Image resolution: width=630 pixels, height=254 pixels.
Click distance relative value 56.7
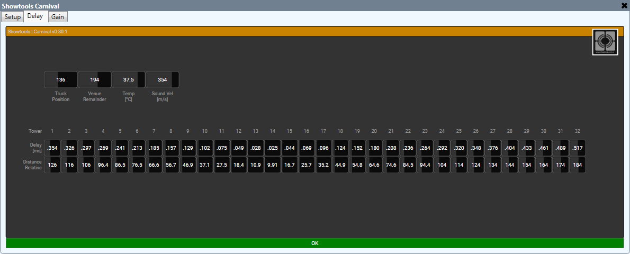coord(171,165)
